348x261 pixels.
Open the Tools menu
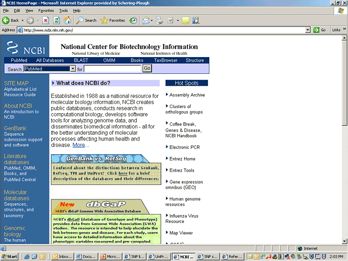(x=64, y=11)
